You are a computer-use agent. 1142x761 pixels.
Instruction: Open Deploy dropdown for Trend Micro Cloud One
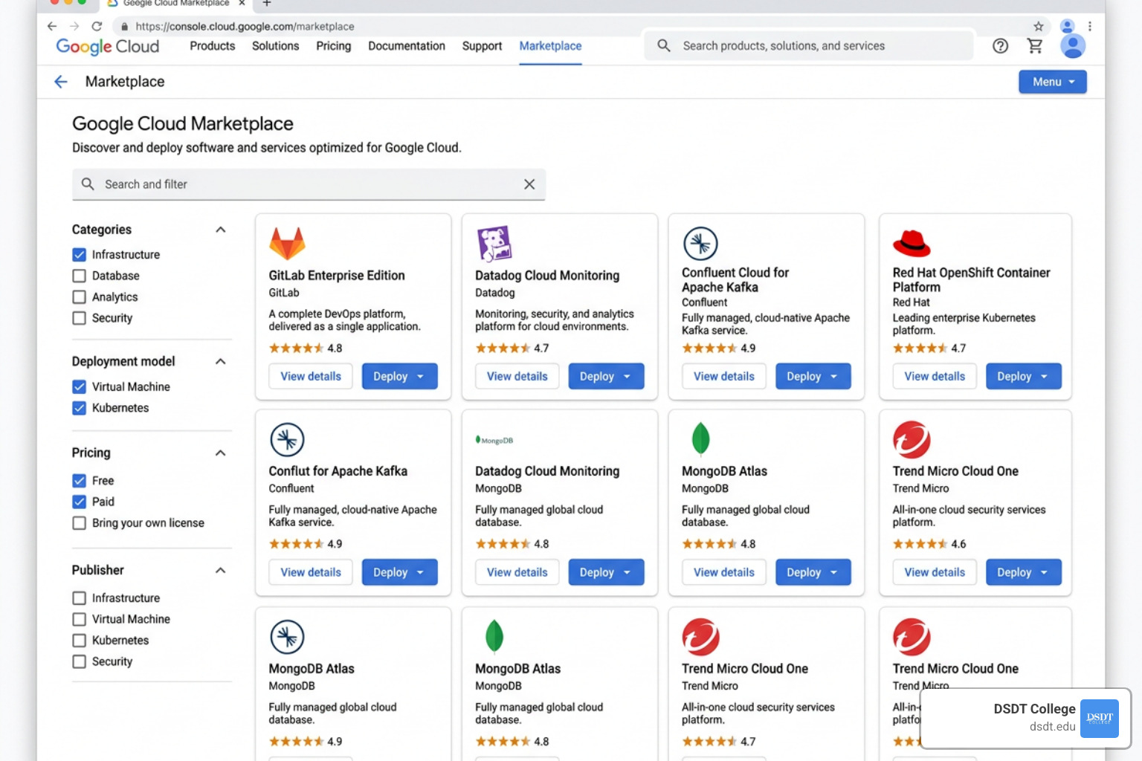pyautogui.click(x=1023, y=572)
